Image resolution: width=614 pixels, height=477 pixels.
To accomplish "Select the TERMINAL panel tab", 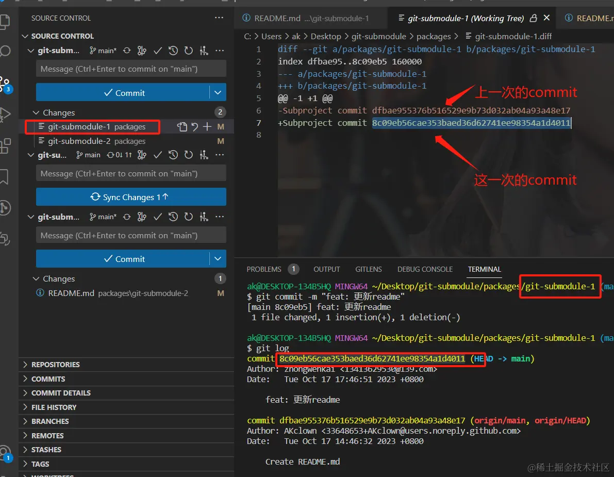I will click(x=485, y=269).
